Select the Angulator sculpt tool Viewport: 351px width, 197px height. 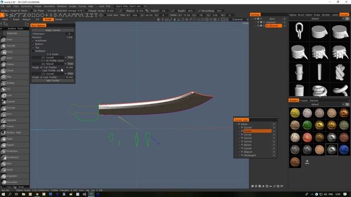(x=15, y=176)
